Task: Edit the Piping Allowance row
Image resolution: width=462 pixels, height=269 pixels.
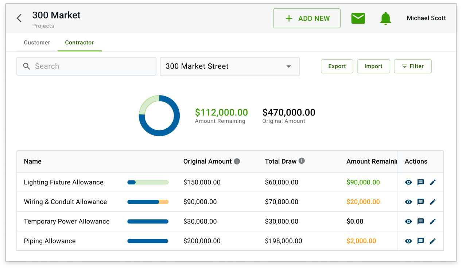Action: 432,241
